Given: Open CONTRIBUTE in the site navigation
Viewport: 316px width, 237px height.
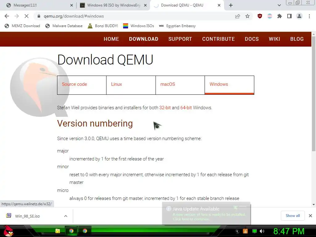Looking at the screenshot, I should point(218,39).
